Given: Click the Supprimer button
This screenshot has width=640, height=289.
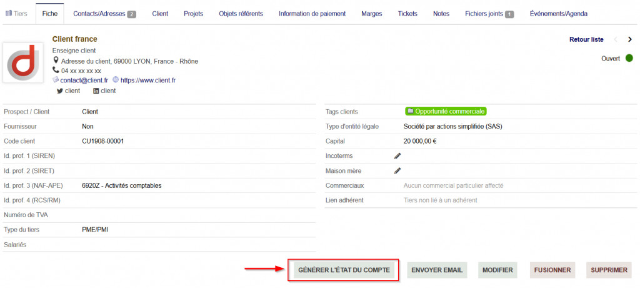Looking at the screenshot, I should coord(609,270).
